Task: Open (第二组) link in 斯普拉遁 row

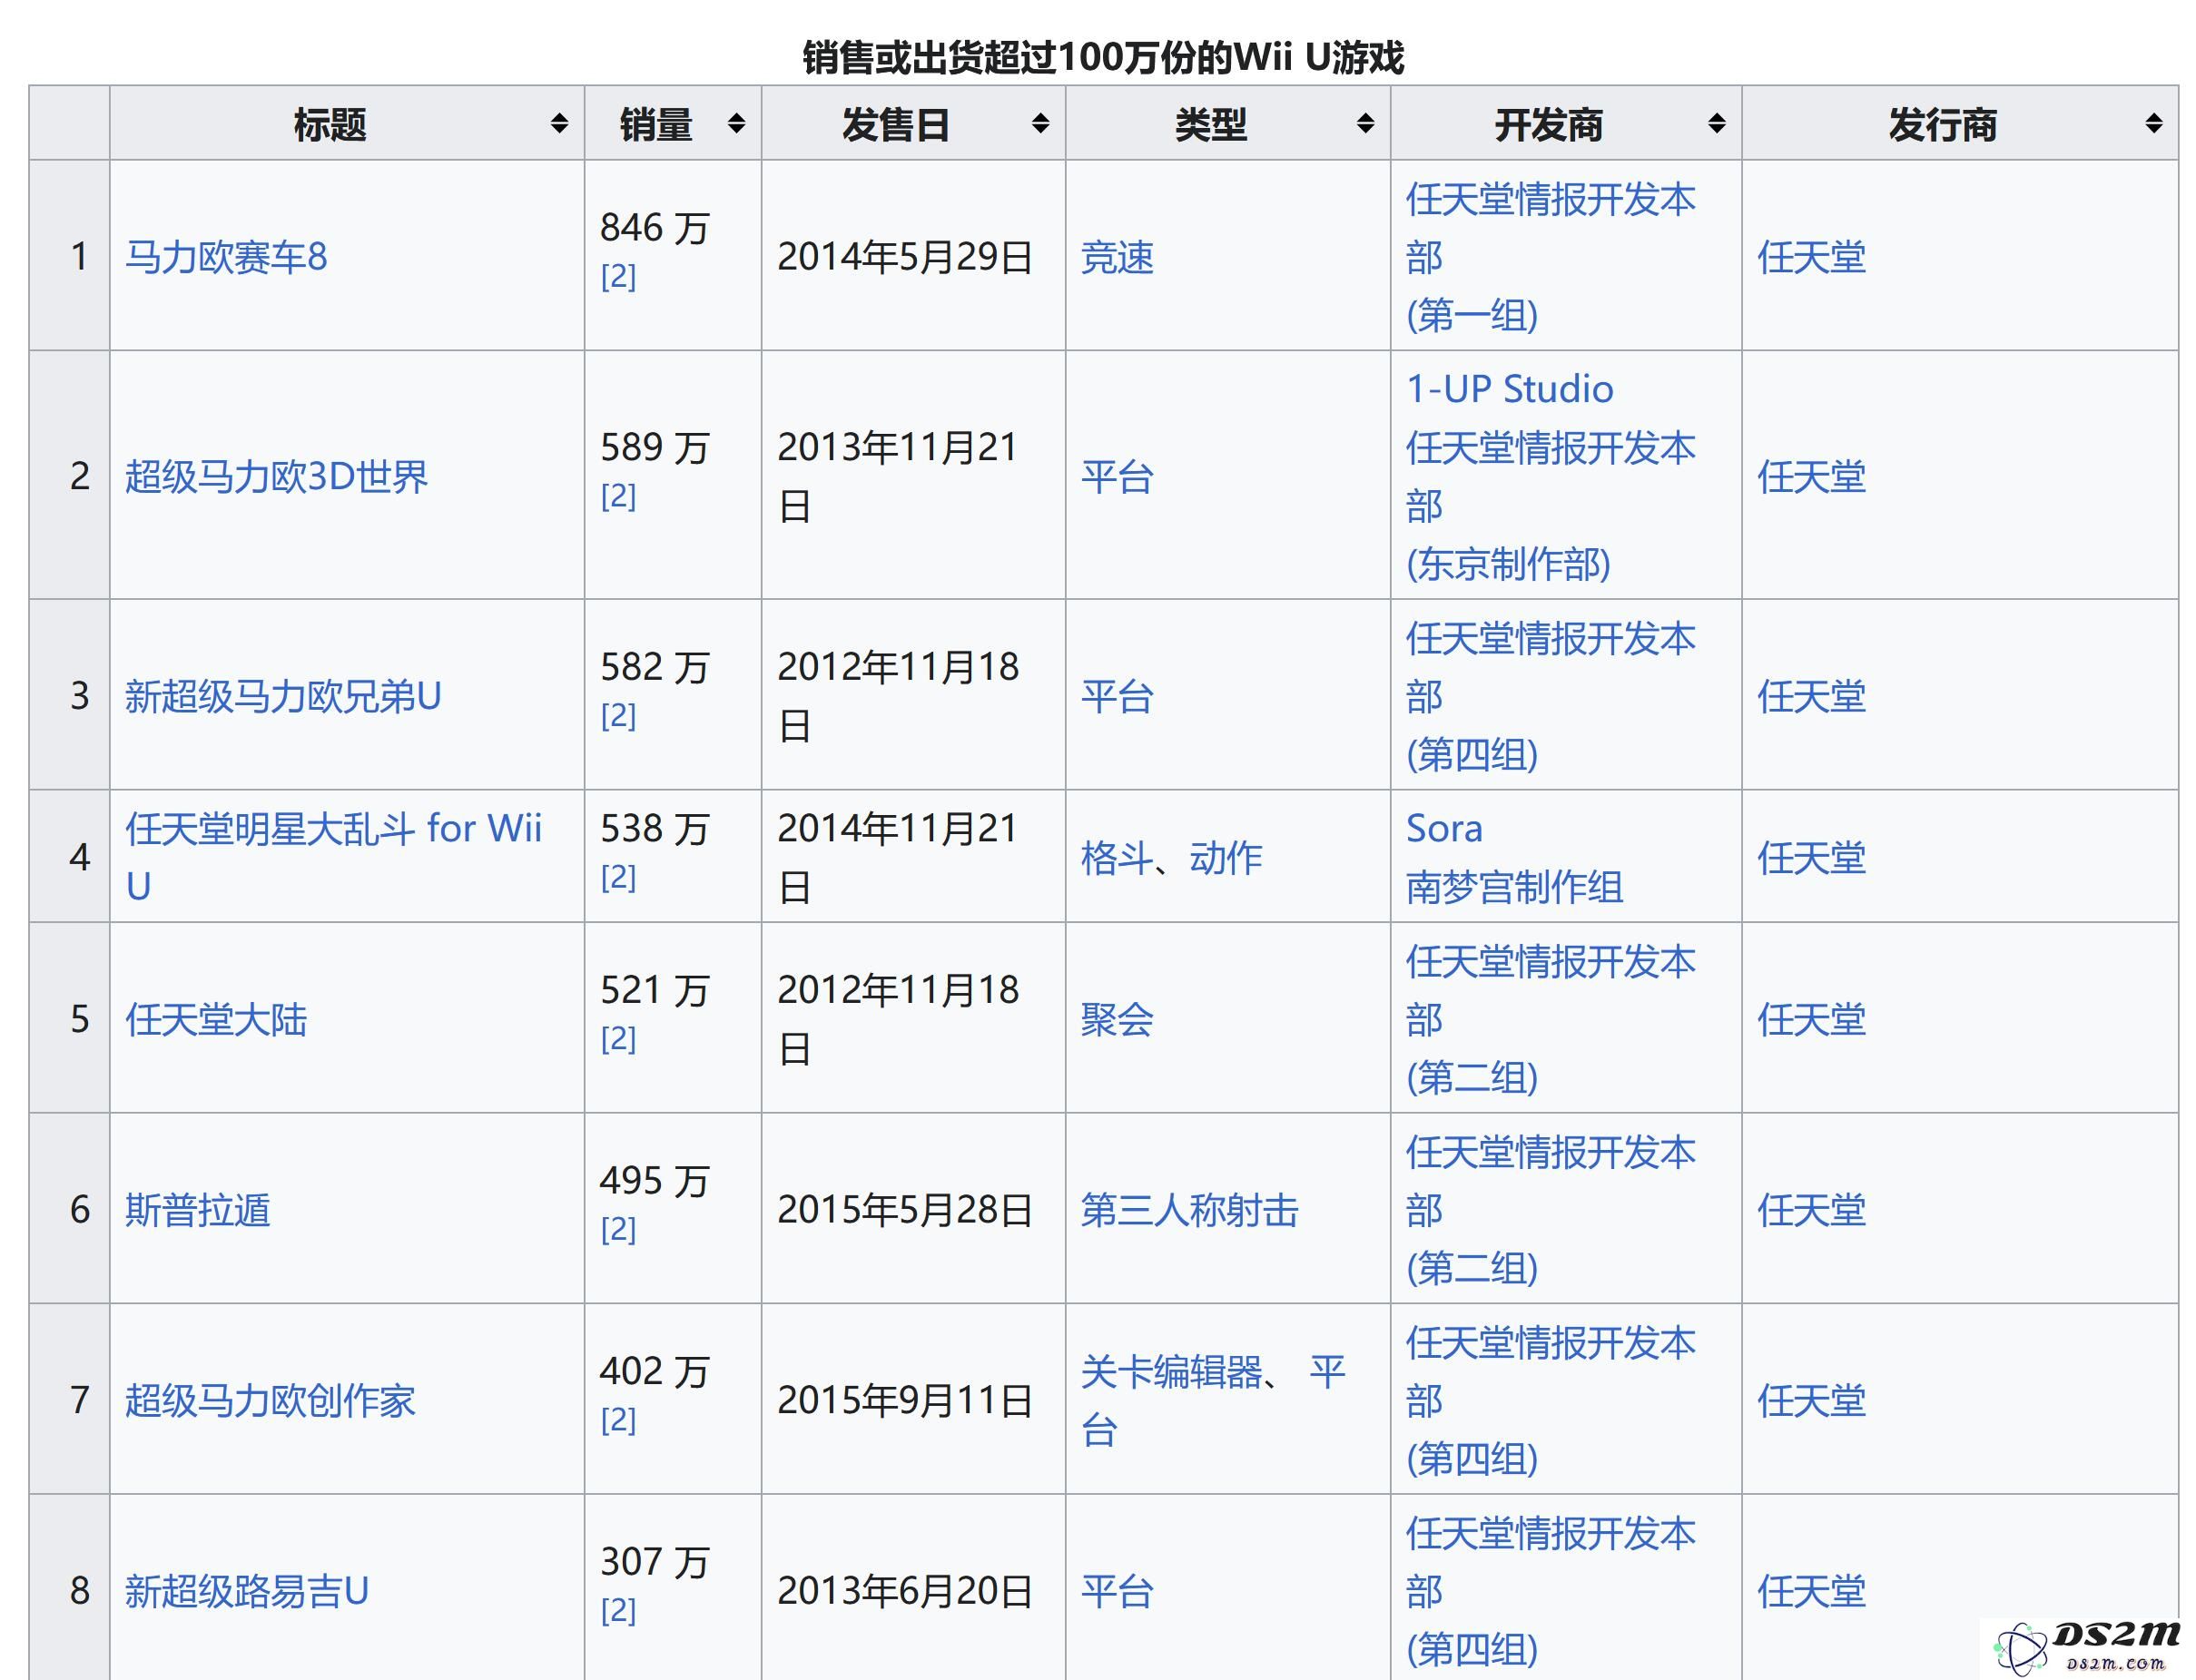Action: click(x=1472, y=1268)
